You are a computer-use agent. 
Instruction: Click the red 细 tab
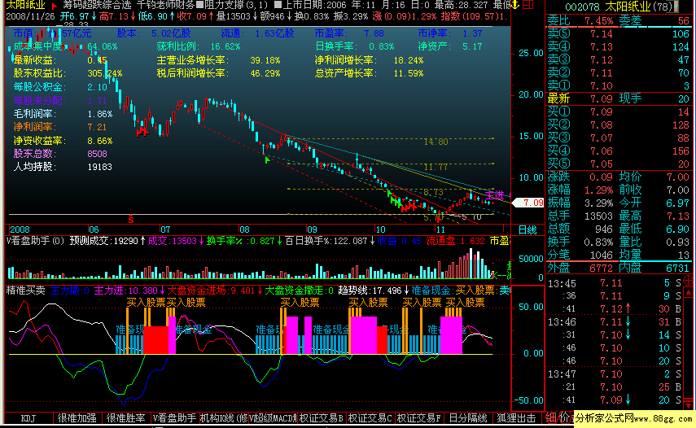[551, 417]
